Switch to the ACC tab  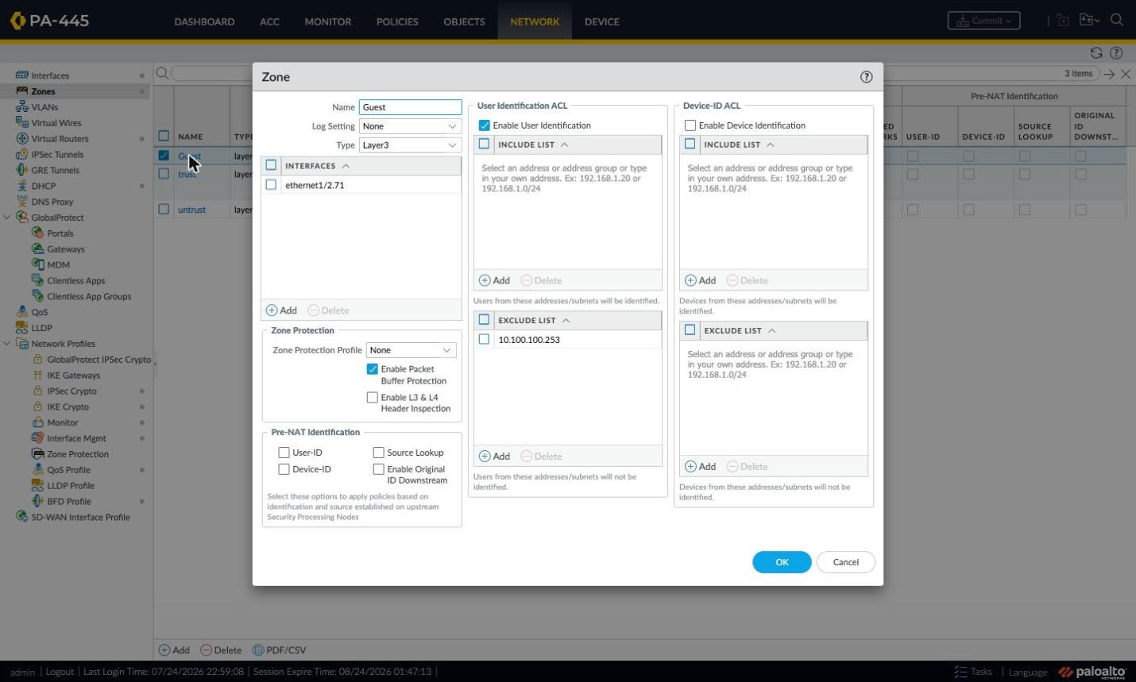(269, 21)
